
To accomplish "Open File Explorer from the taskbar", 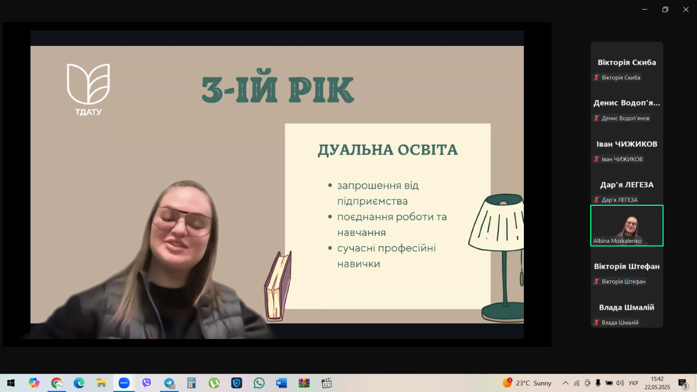I will click(x=101, y=383).
